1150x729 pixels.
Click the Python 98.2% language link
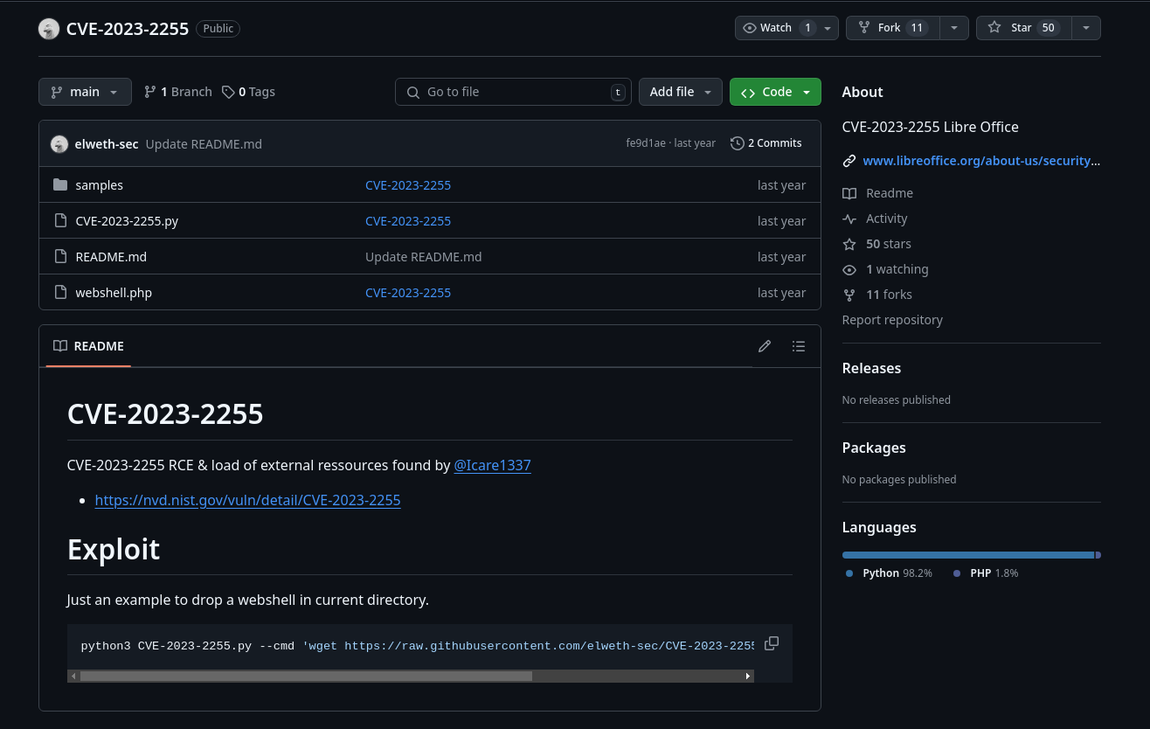click(x=890, y=573)
